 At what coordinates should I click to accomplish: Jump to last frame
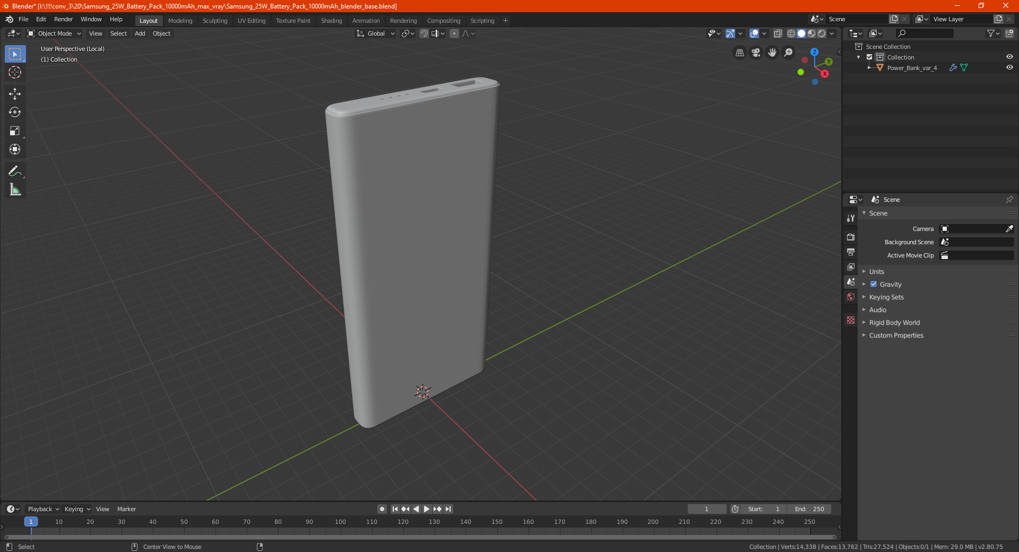(448, 509)
